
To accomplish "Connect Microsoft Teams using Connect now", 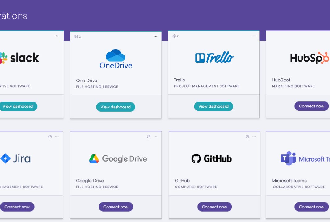I will (x=311, y=207).
